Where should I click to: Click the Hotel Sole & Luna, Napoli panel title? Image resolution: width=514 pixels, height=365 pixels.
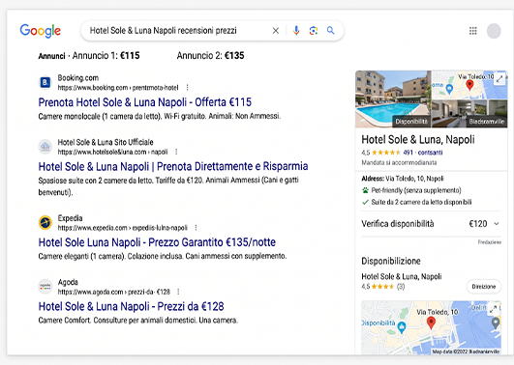click(x=418, y=140)
